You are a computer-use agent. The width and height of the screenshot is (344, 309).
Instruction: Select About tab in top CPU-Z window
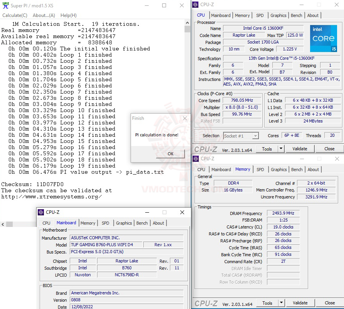313,15
